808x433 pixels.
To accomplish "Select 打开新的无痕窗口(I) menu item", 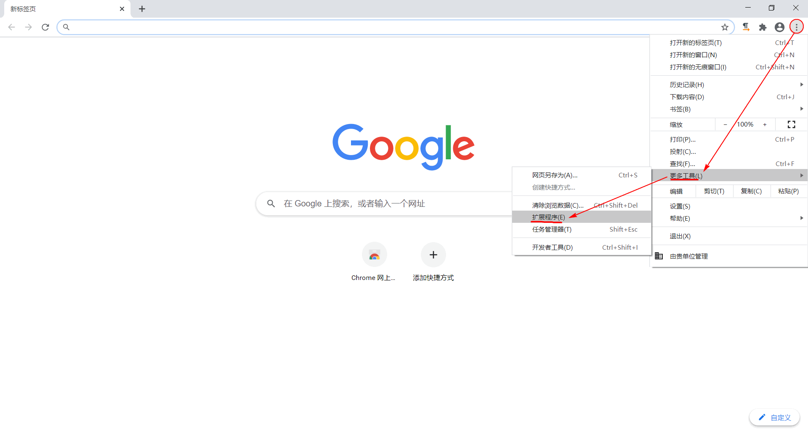I will 729,67.
